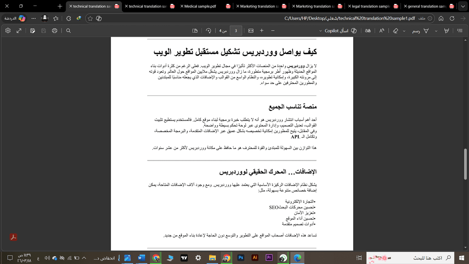Open Edge settings and more menu
The image size is (469, 264).
click(x=33, y=18)
